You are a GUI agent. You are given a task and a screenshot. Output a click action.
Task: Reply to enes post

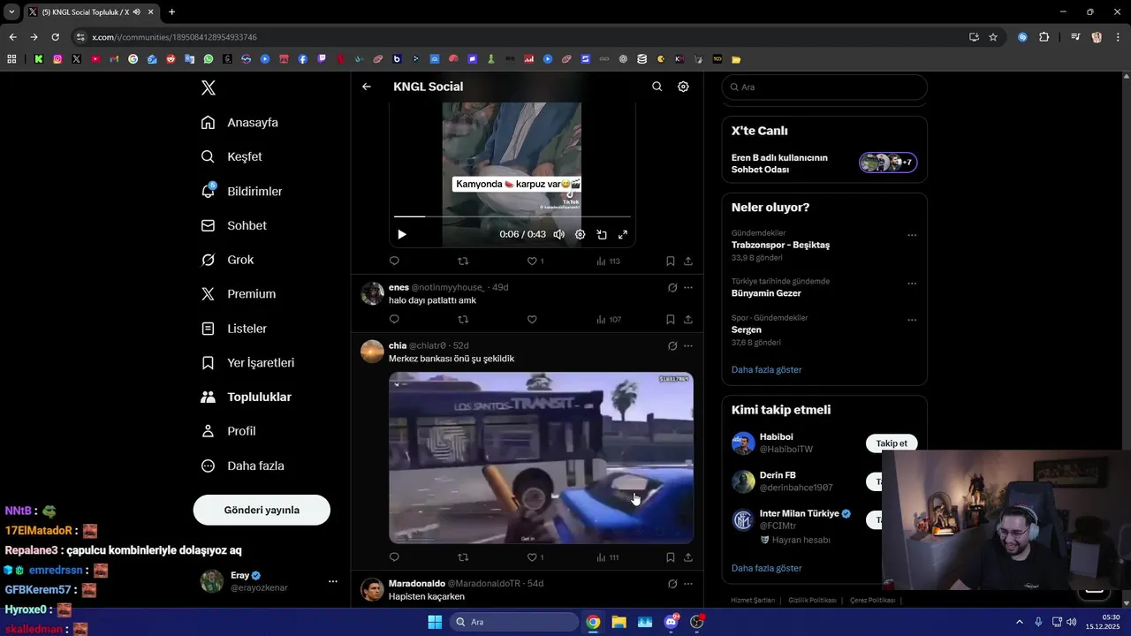point(394,319)
